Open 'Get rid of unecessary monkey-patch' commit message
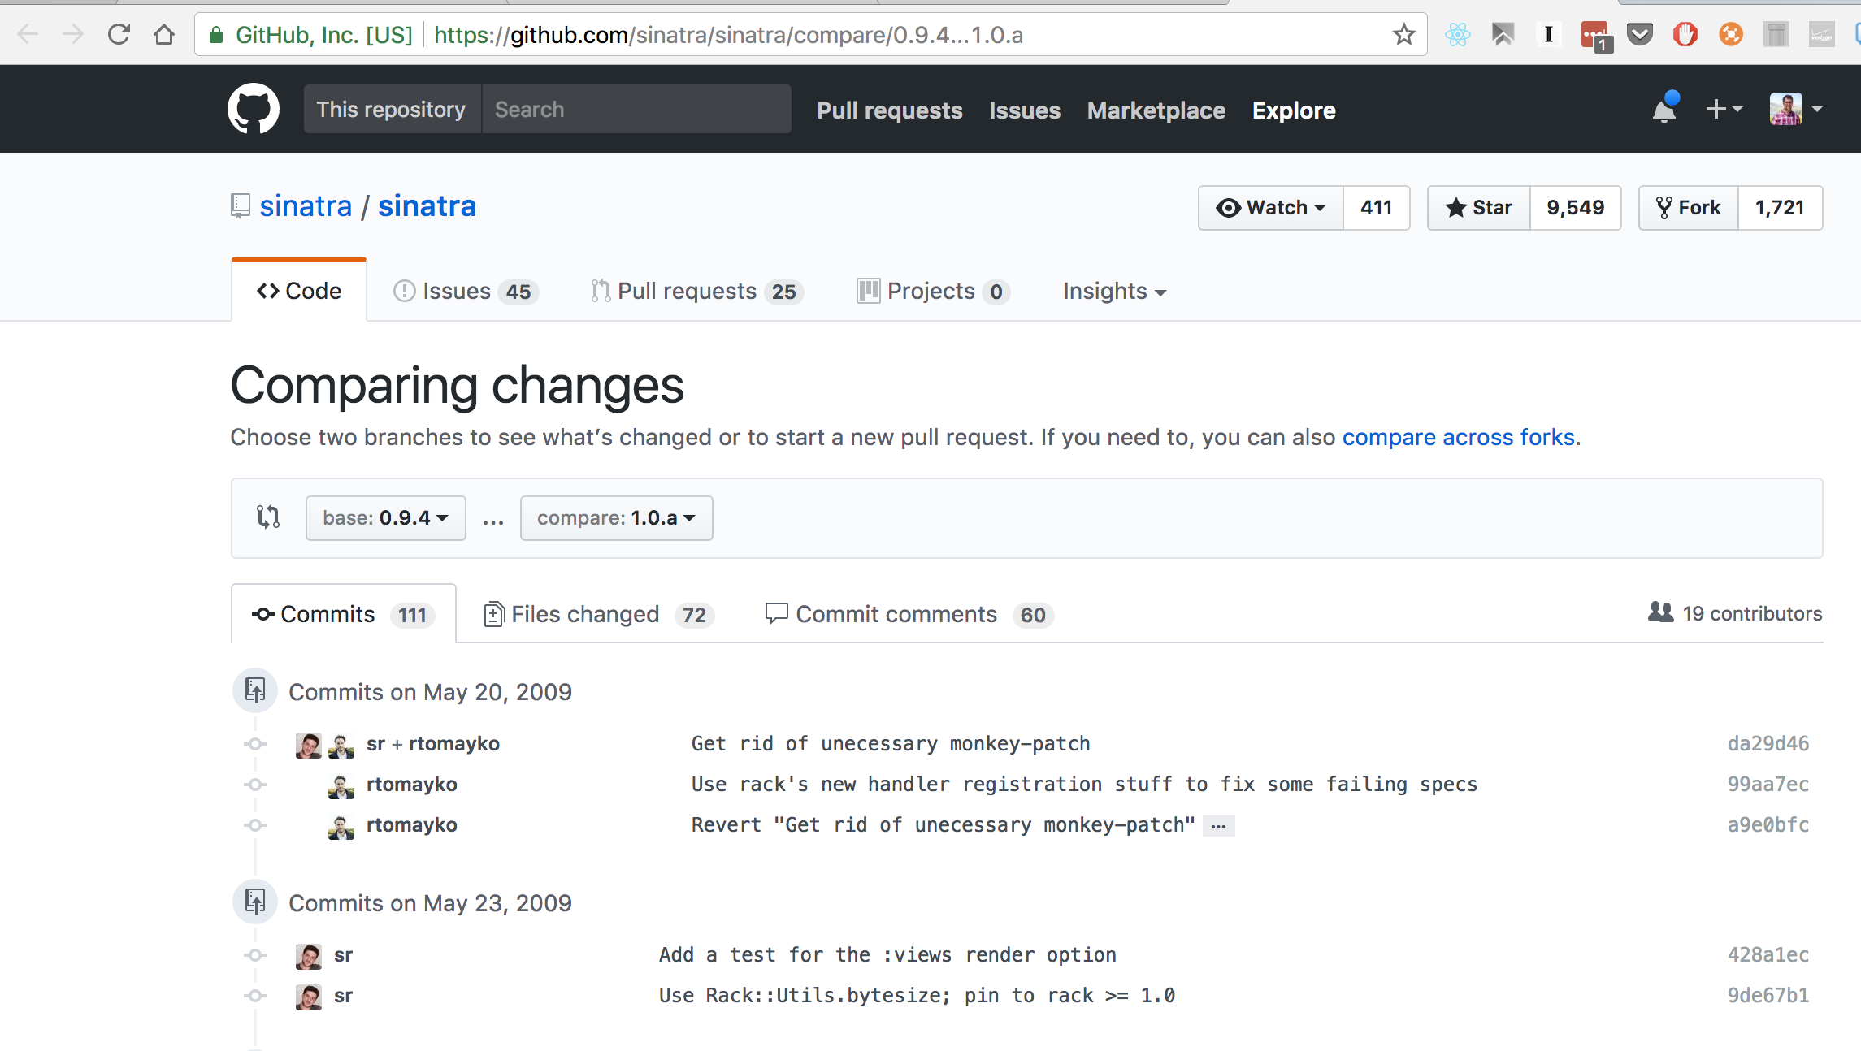Image resolution: width=1861 pixels, height=1051 pixels. pos(891,744)
